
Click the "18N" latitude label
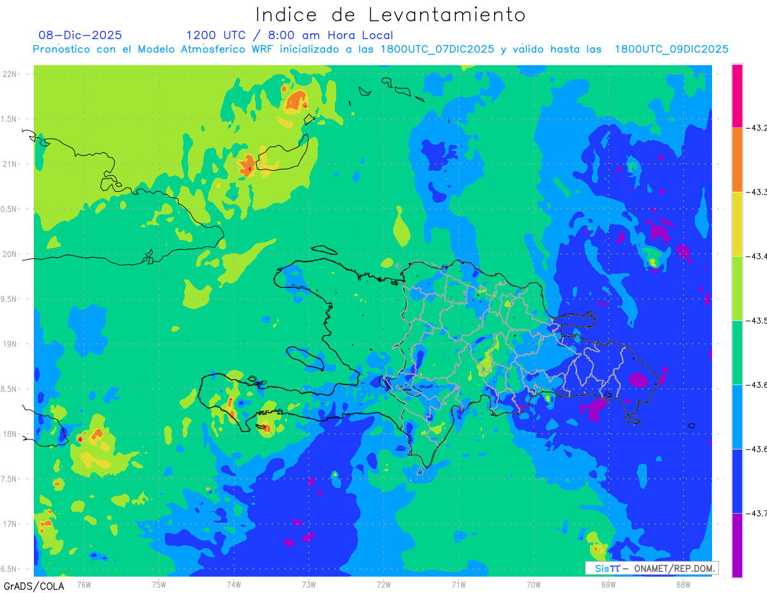point(10,434)
